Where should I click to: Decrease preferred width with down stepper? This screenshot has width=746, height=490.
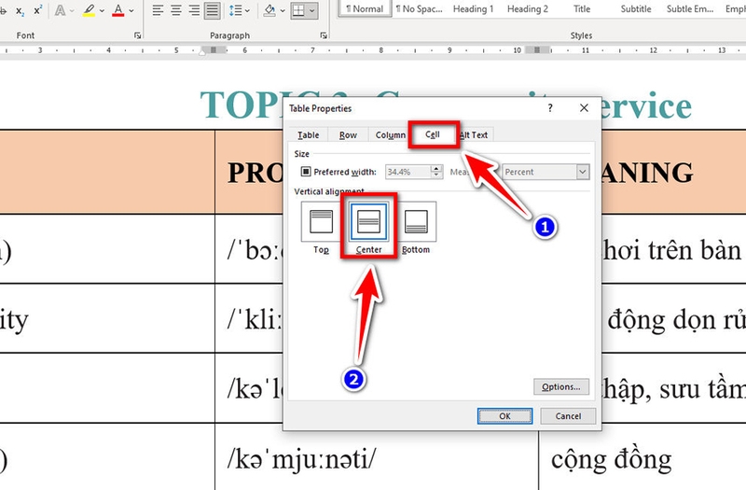[436, 175]
